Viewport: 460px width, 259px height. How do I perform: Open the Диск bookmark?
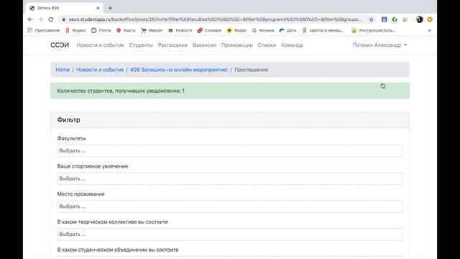tap(287, 30)
